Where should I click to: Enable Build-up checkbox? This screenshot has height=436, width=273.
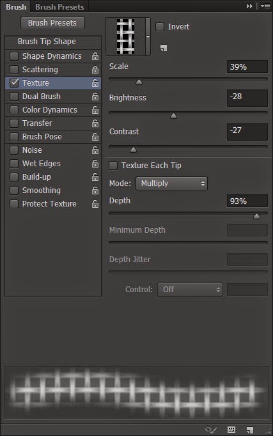tap(14, 177)
